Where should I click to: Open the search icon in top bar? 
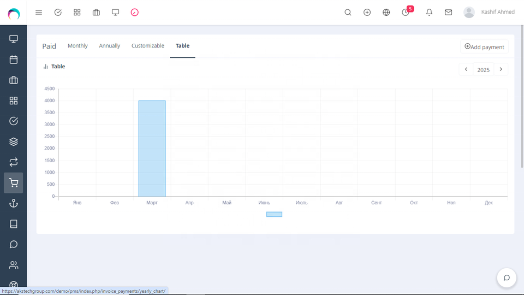point(348,12)
